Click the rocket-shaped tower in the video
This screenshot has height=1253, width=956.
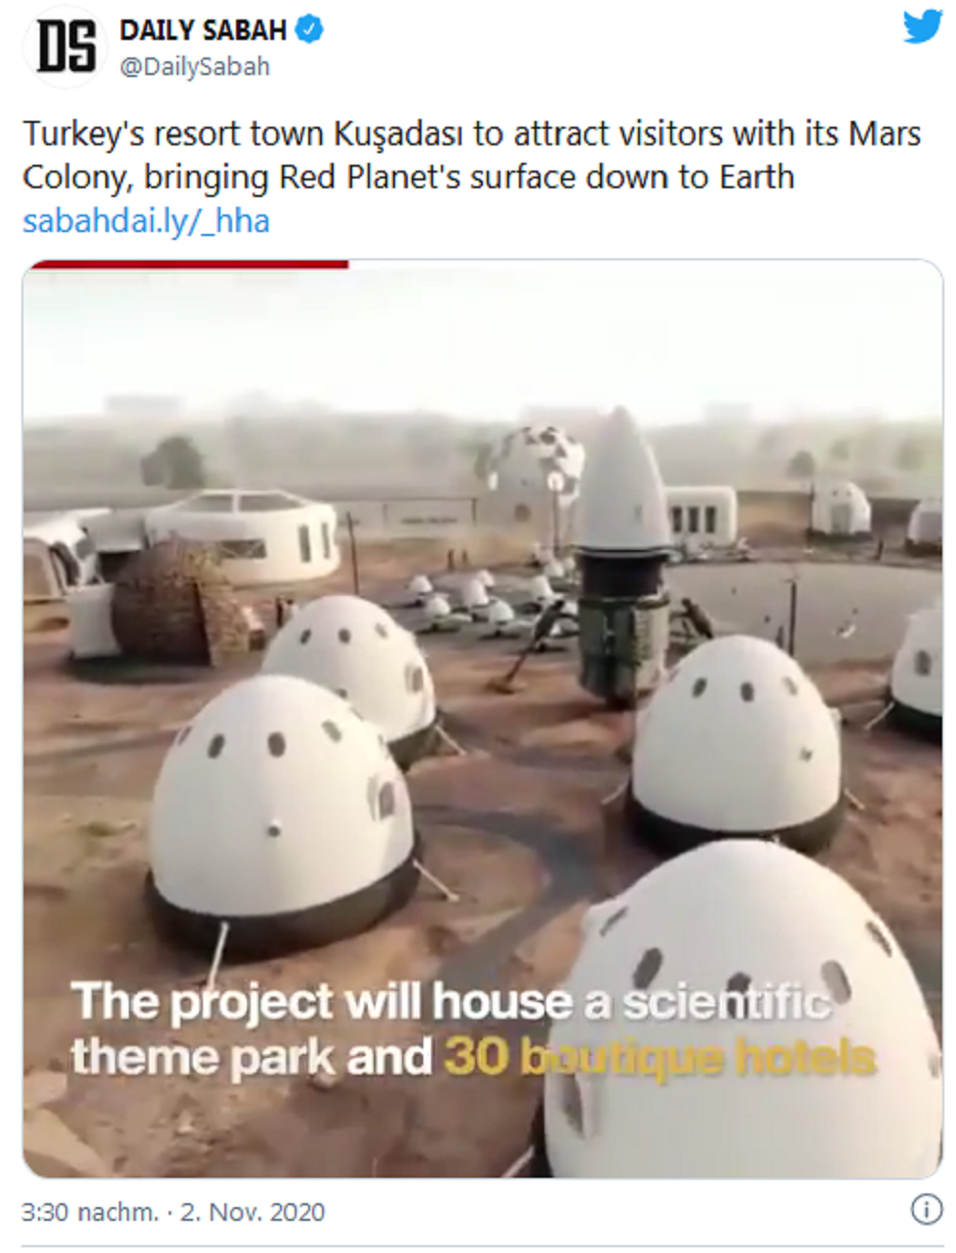point(622,556)
